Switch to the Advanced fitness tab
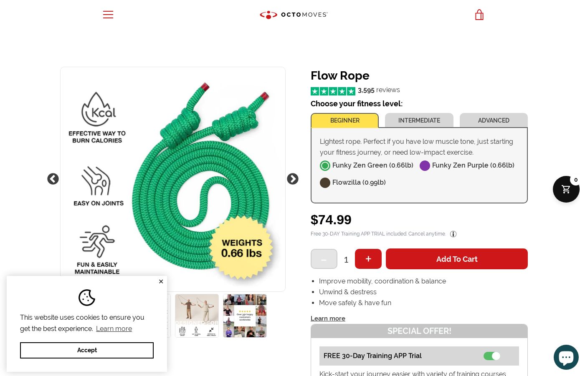580x376 pixels. pyautogui.click(x=494, y=120)
